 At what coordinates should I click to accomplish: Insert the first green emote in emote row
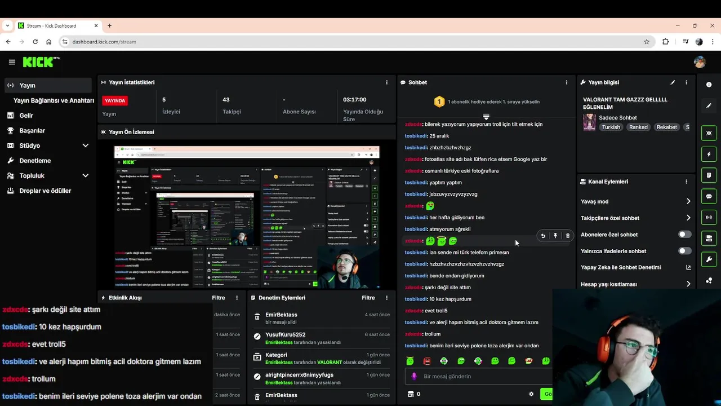coord(410,361)
